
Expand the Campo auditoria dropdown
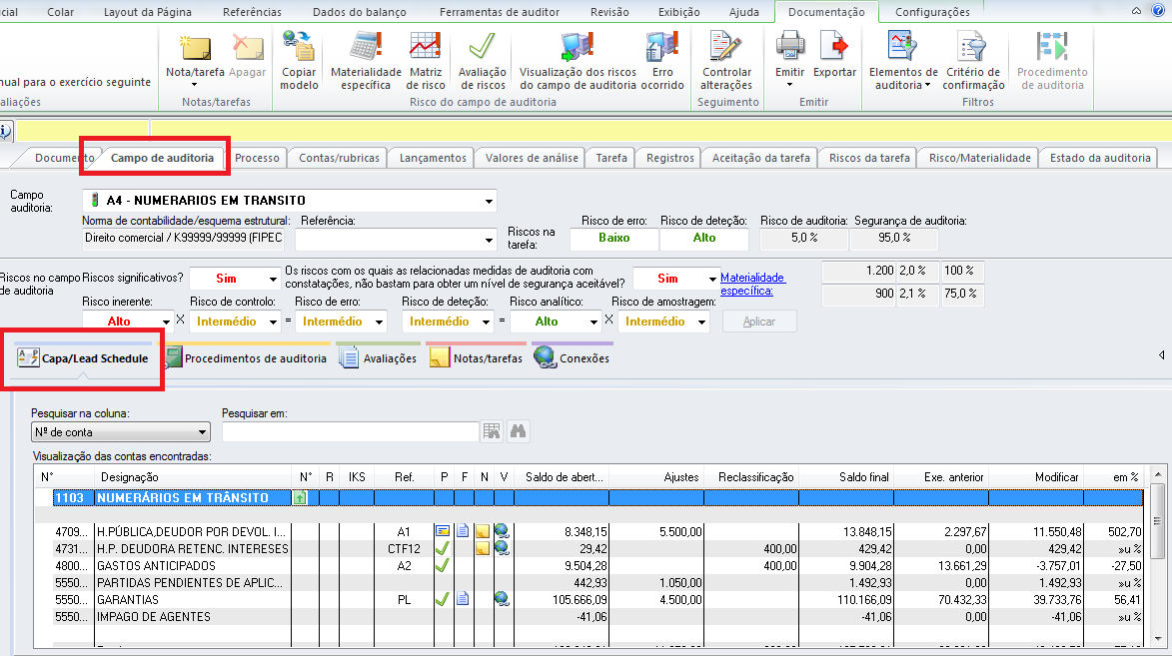click(489, 201)
